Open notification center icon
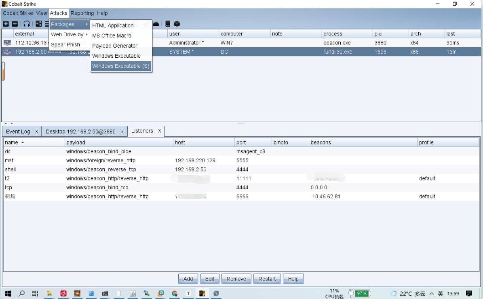This screenshot has width=483, height=299. (469, 293)
